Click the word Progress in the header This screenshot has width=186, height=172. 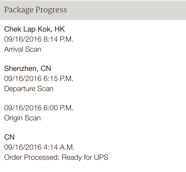(x=51, y=10)
